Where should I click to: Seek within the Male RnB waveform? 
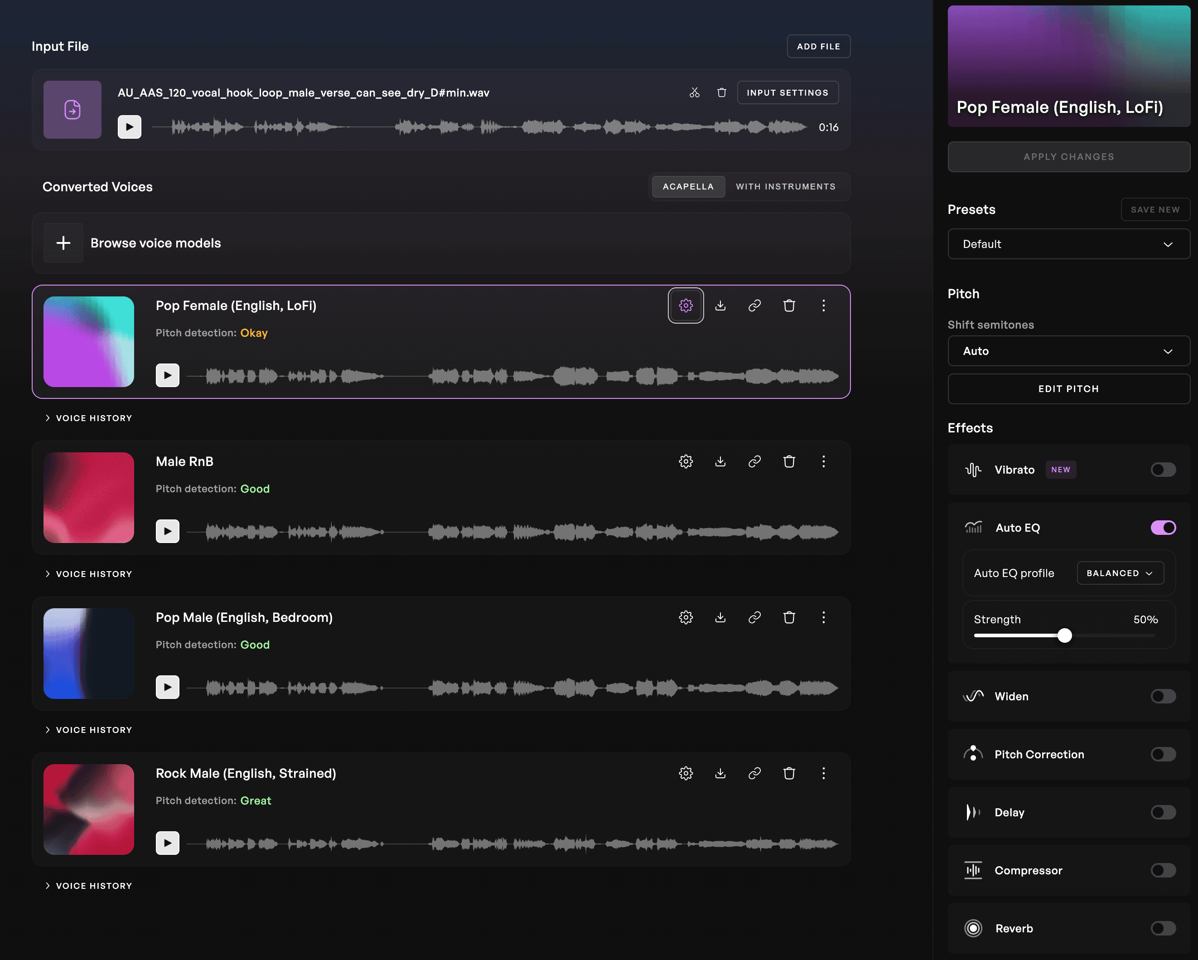click(512, 531)
